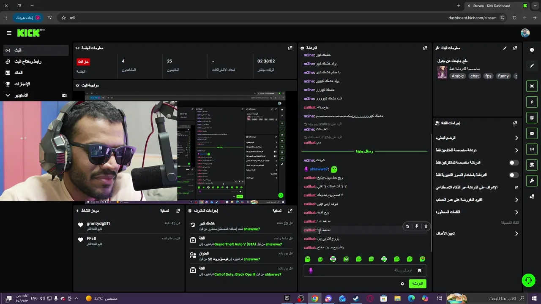Open Google Chrome in the taskbar
541x304 pixels.
[315, 299]
